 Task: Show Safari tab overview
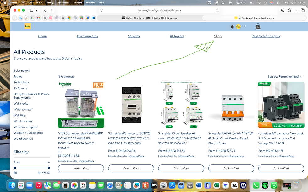[x=303, y=10]
